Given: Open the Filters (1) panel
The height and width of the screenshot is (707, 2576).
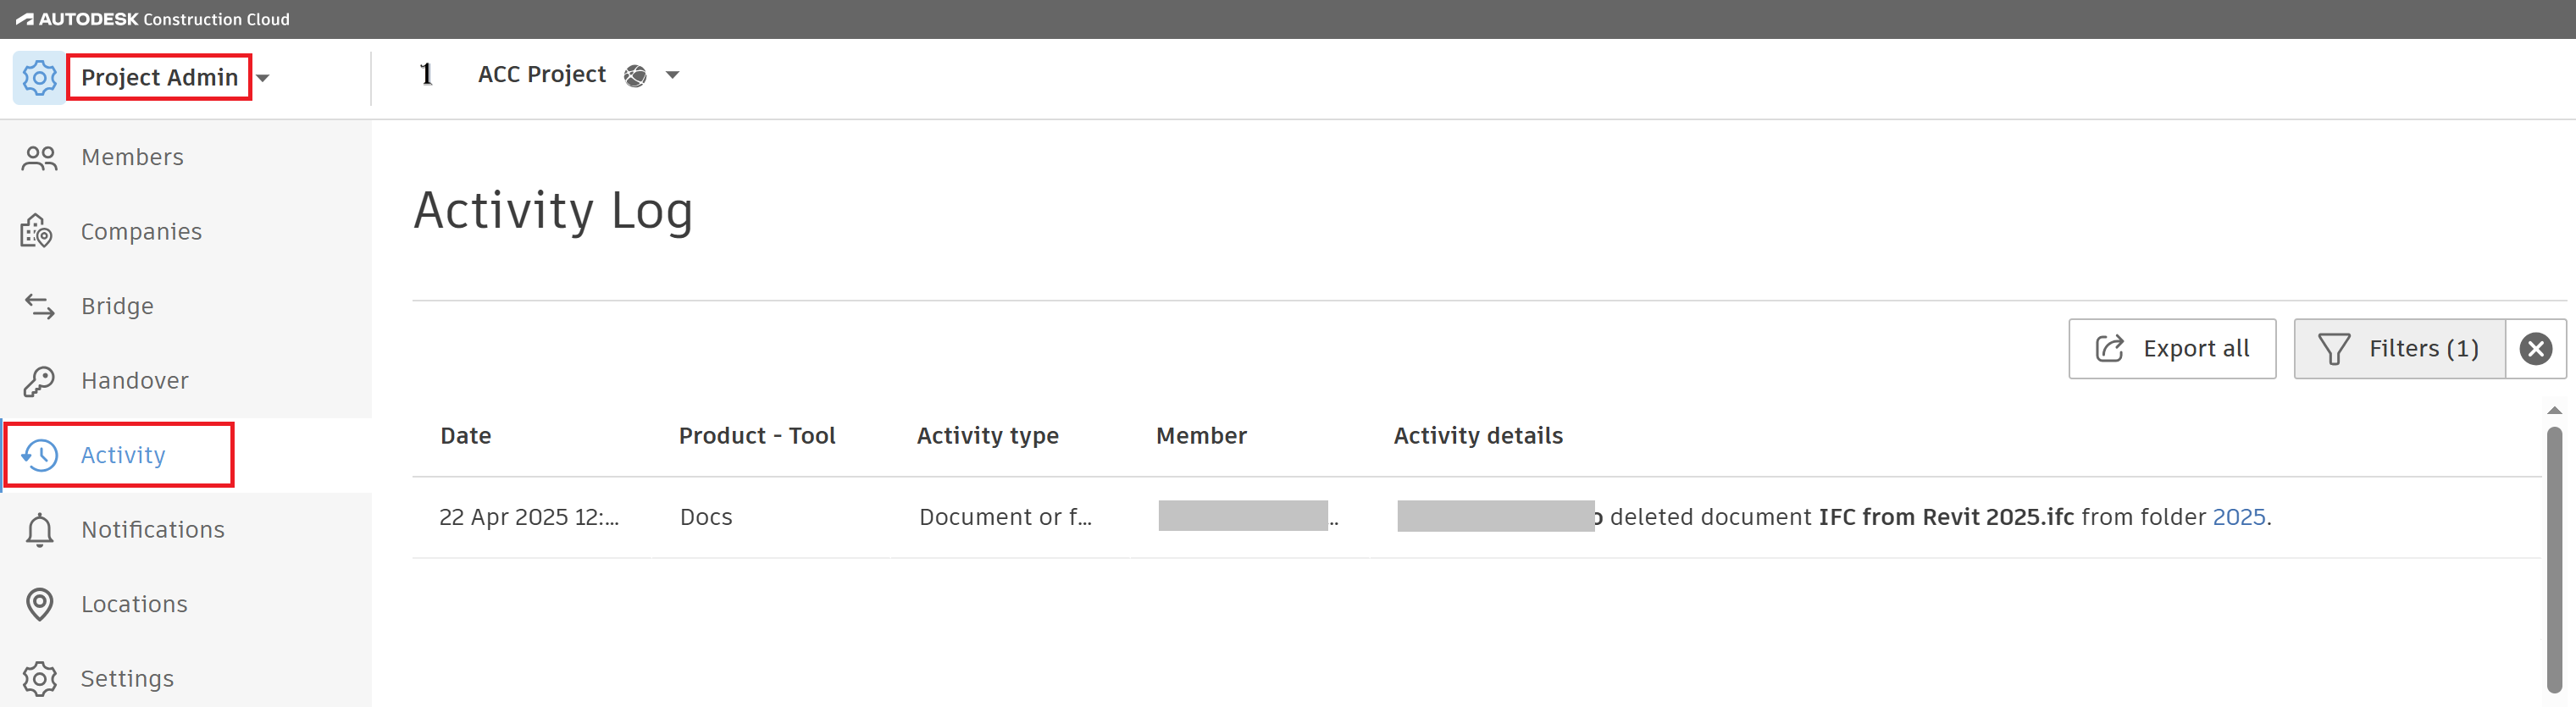Looking at the screenshot, I should point(2398,349).
